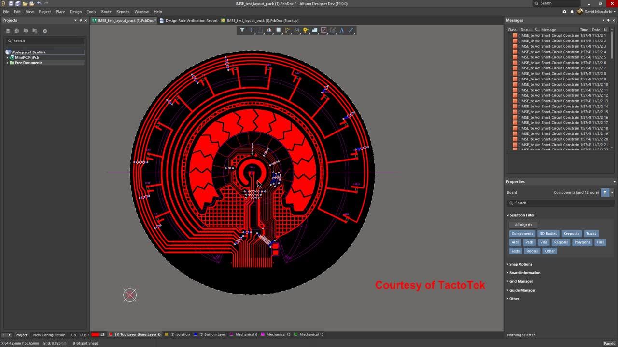Open the place dimension tool
Image resolution: width=618 pixels, height=347 pixels.
333,30
